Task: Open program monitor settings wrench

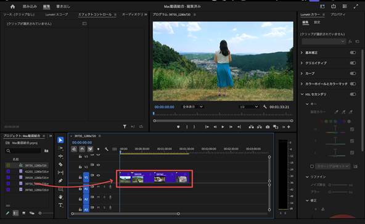Action: 265,107
